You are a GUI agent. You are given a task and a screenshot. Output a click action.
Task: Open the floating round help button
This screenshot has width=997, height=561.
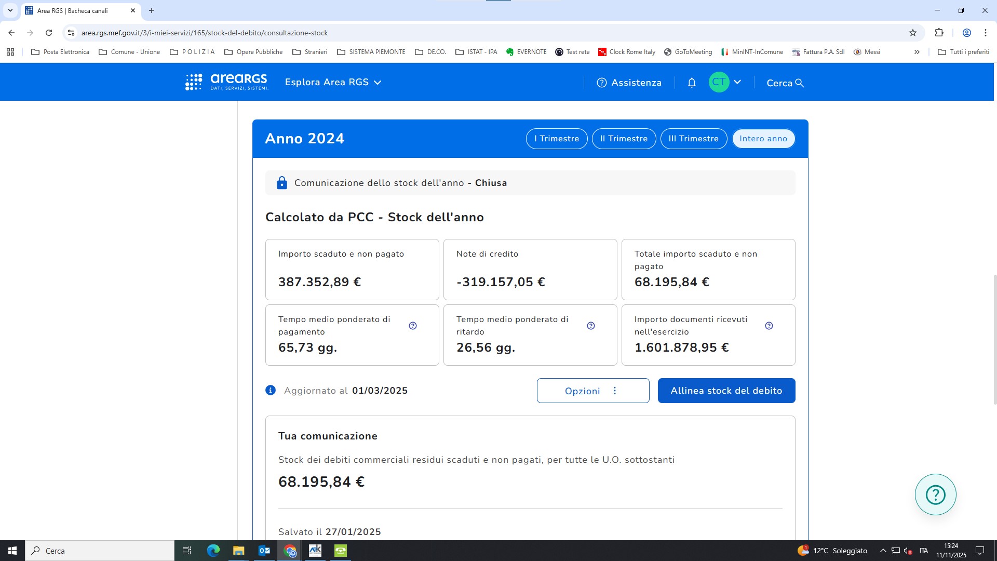[935, 495]
